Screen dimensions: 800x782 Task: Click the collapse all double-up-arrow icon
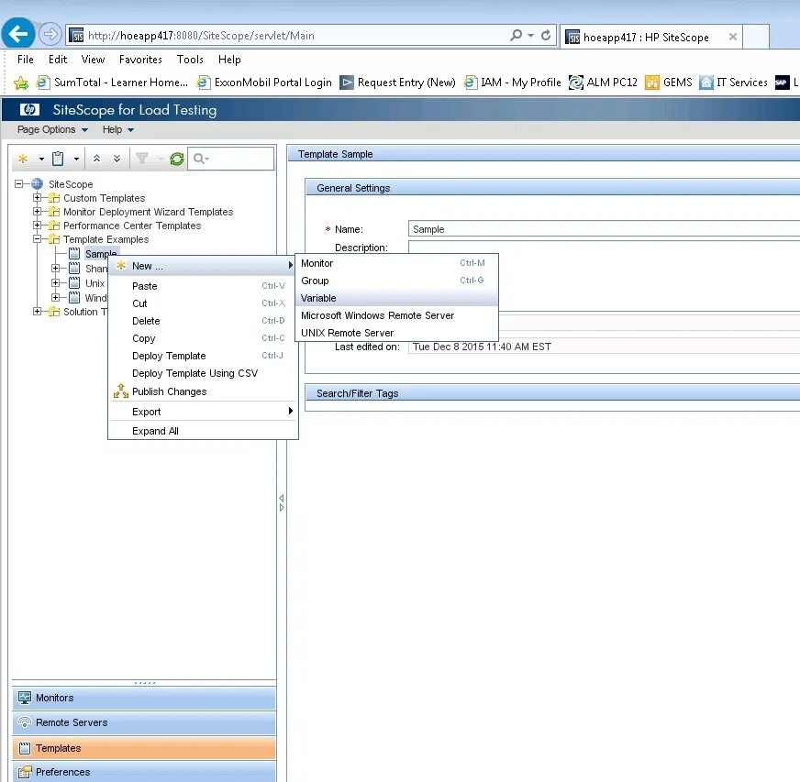click(96, 159)
